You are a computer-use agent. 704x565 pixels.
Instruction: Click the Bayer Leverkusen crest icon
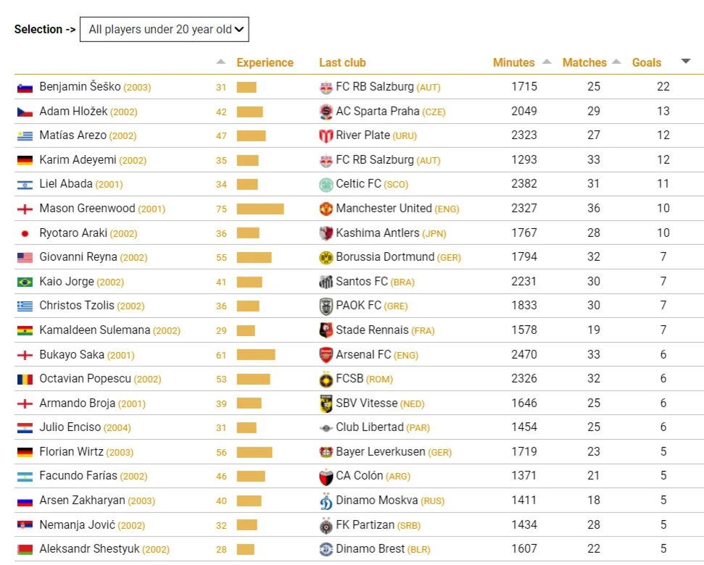(326, 452)
